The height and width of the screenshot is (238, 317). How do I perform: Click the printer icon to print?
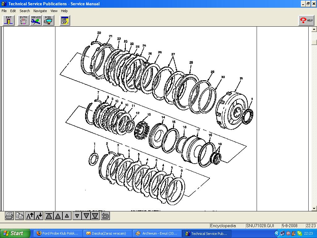point(9,216)
